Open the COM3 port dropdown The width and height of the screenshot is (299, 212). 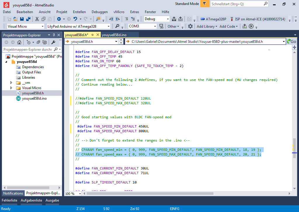click(x=154, y=26)
